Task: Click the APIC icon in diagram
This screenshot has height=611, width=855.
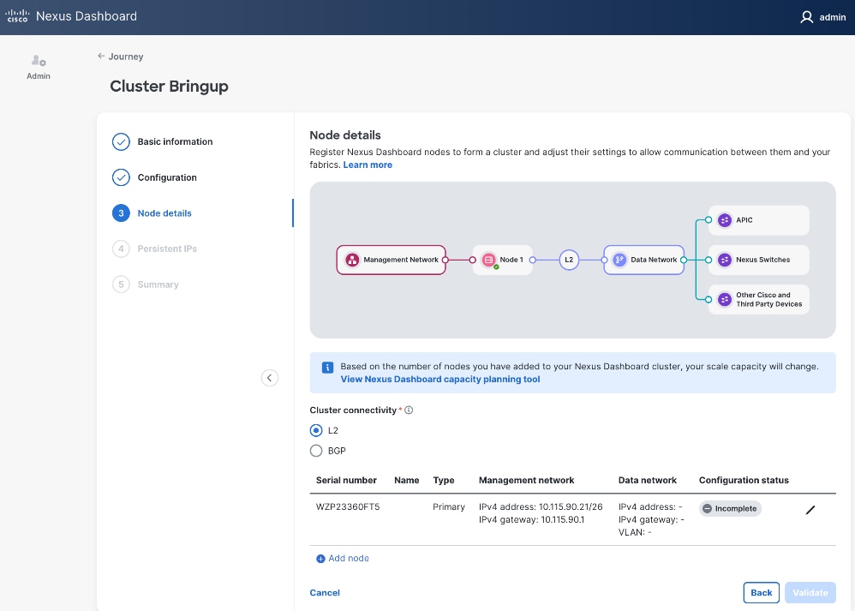Action: pos(724,220)
